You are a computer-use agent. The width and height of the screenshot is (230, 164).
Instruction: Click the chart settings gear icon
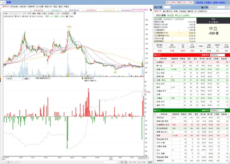coord(75,13)
